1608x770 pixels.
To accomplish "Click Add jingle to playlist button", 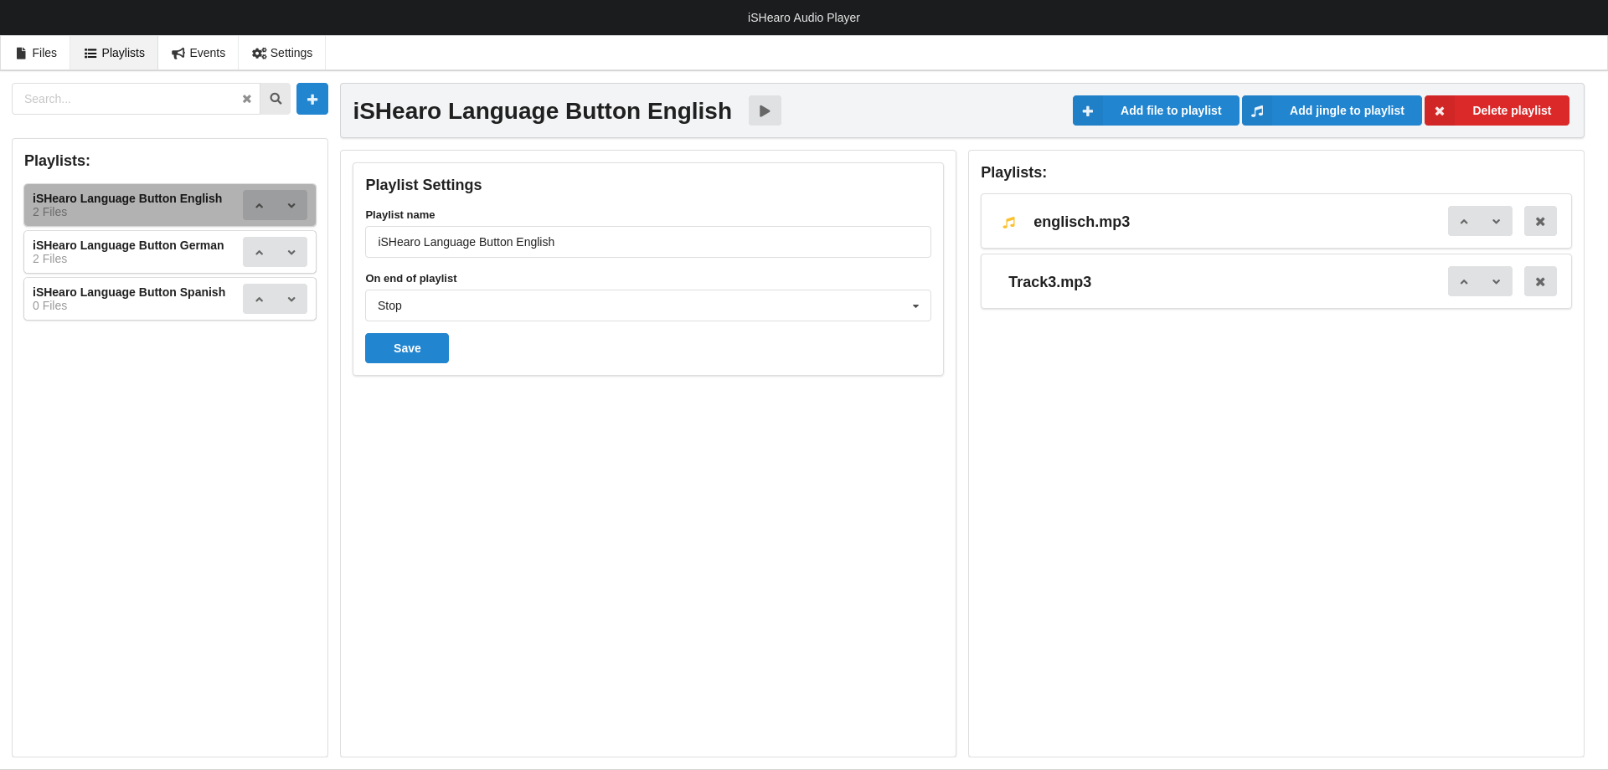I will click(1332, 110).
